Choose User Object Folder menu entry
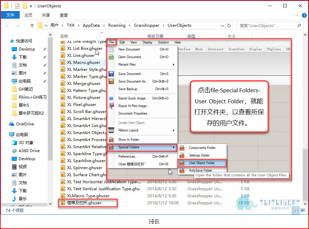309x229 pixels. point(202,163)
